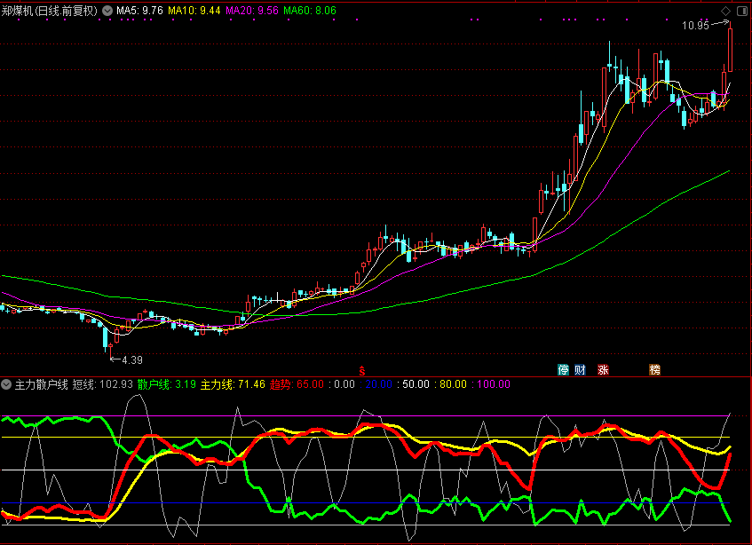
Task: Click the diamond icon at chart top-right
Action: click(725, 11)
